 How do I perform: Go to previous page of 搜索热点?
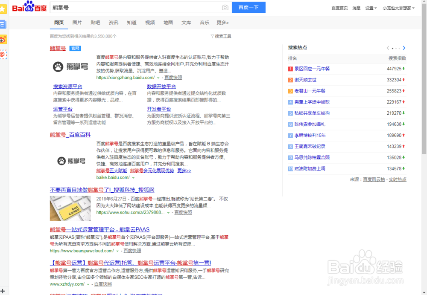tap(388, 48)
